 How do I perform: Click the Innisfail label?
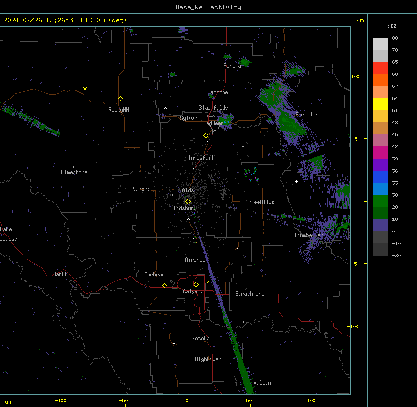(201, 158)
